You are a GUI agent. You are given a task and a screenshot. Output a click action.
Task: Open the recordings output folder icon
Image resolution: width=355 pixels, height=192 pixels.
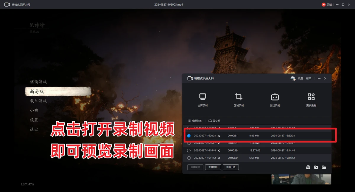(324, 167)
